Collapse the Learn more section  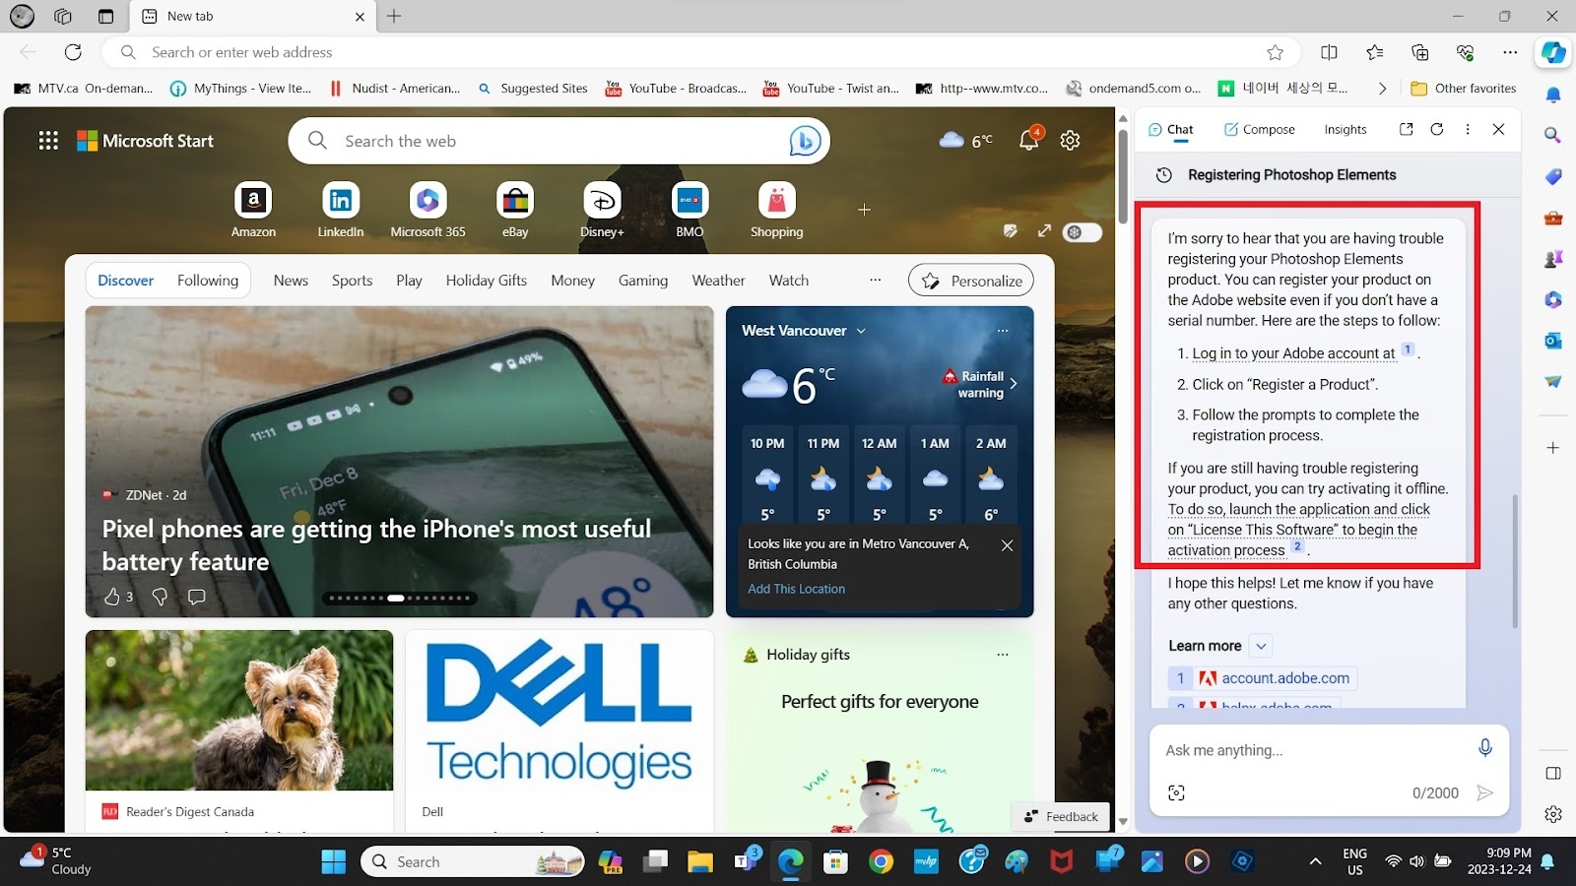click(1261, 646)
